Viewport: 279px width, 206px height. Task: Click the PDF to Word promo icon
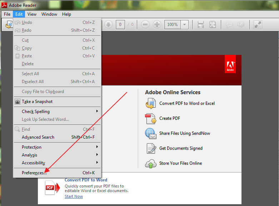coord(52,187)
